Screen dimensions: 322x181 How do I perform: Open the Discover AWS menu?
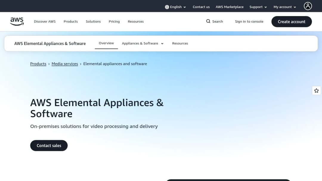tap(45, 21)
